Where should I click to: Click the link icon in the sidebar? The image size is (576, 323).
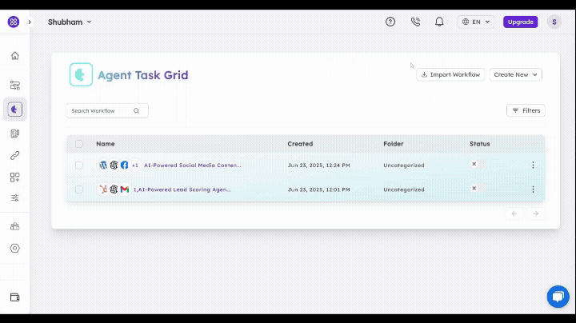[x=14, y=155]
